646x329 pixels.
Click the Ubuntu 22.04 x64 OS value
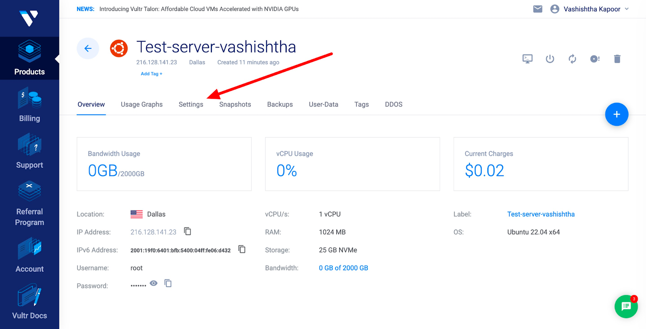click(x=534, y=232)
